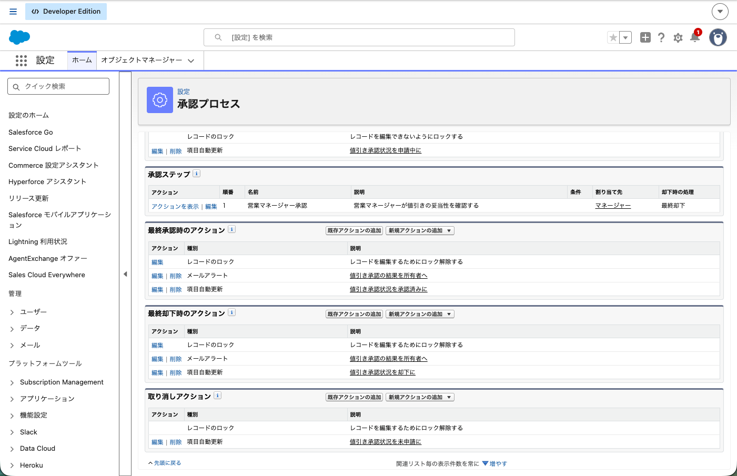Image resolution: width=737 pixels, height=476 pixels.
Task: Click the info icon next to 最終却下時のアクション
Action: point(232,312)
